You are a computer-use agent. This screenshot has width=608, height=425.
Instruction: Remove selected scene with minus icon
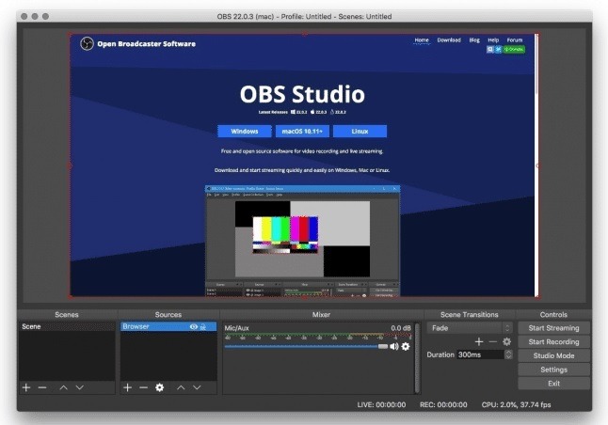coord(42,387)
